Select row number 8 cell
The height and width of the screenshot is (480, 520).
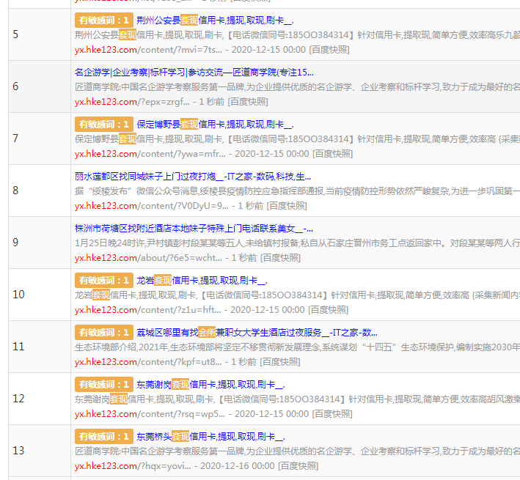pos(40,191)
